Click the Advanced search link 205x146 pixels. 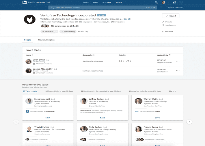tap(150, 7)
